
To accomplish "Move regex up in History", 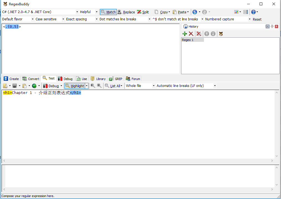I will pyautogui.click(x=207, y=34).
